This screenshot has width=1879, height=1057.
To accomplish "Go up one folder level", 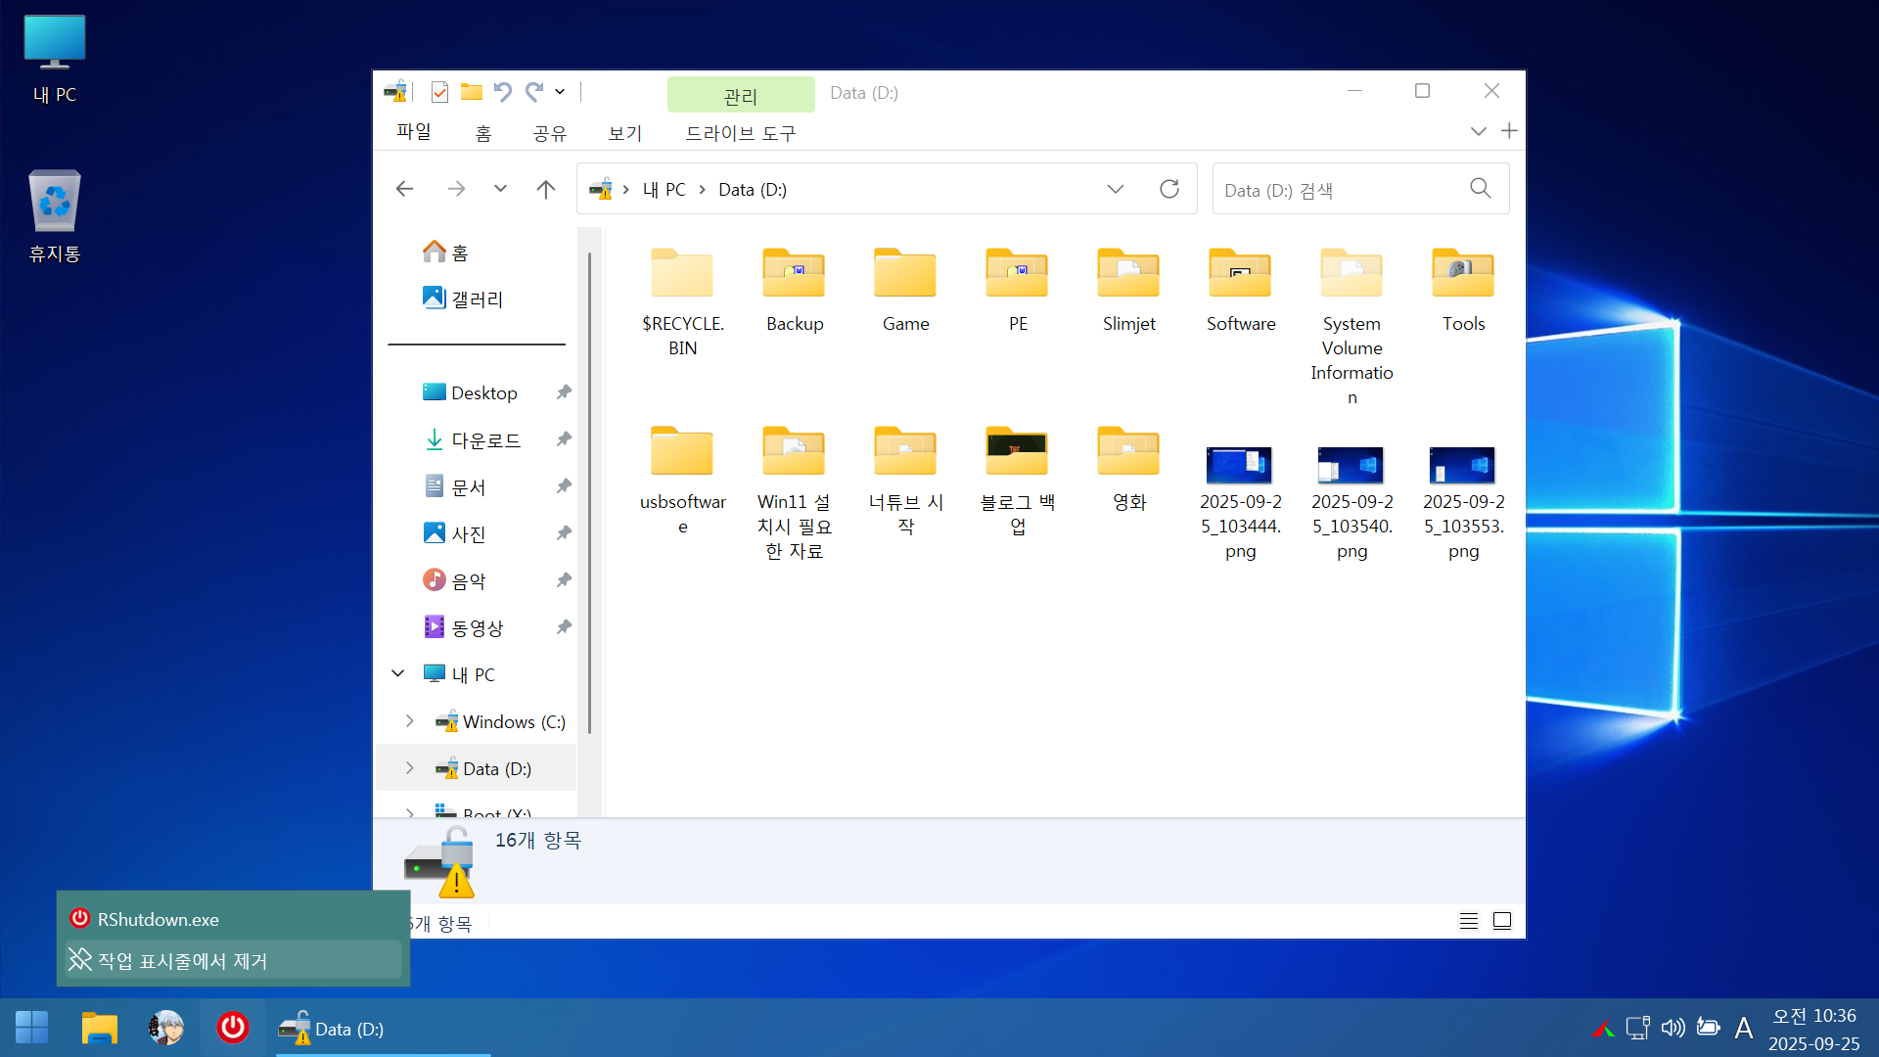I will (546, 189).
